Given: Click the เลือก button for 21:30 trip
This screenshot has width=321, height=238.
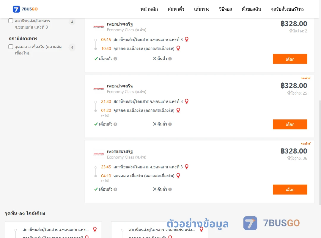Looking at the screenshot, I should (x=290, y=124).
